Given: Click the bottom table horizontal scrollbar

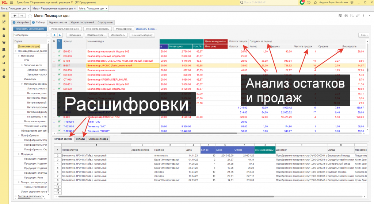Looking at the screenshot, I should [166, 197].
